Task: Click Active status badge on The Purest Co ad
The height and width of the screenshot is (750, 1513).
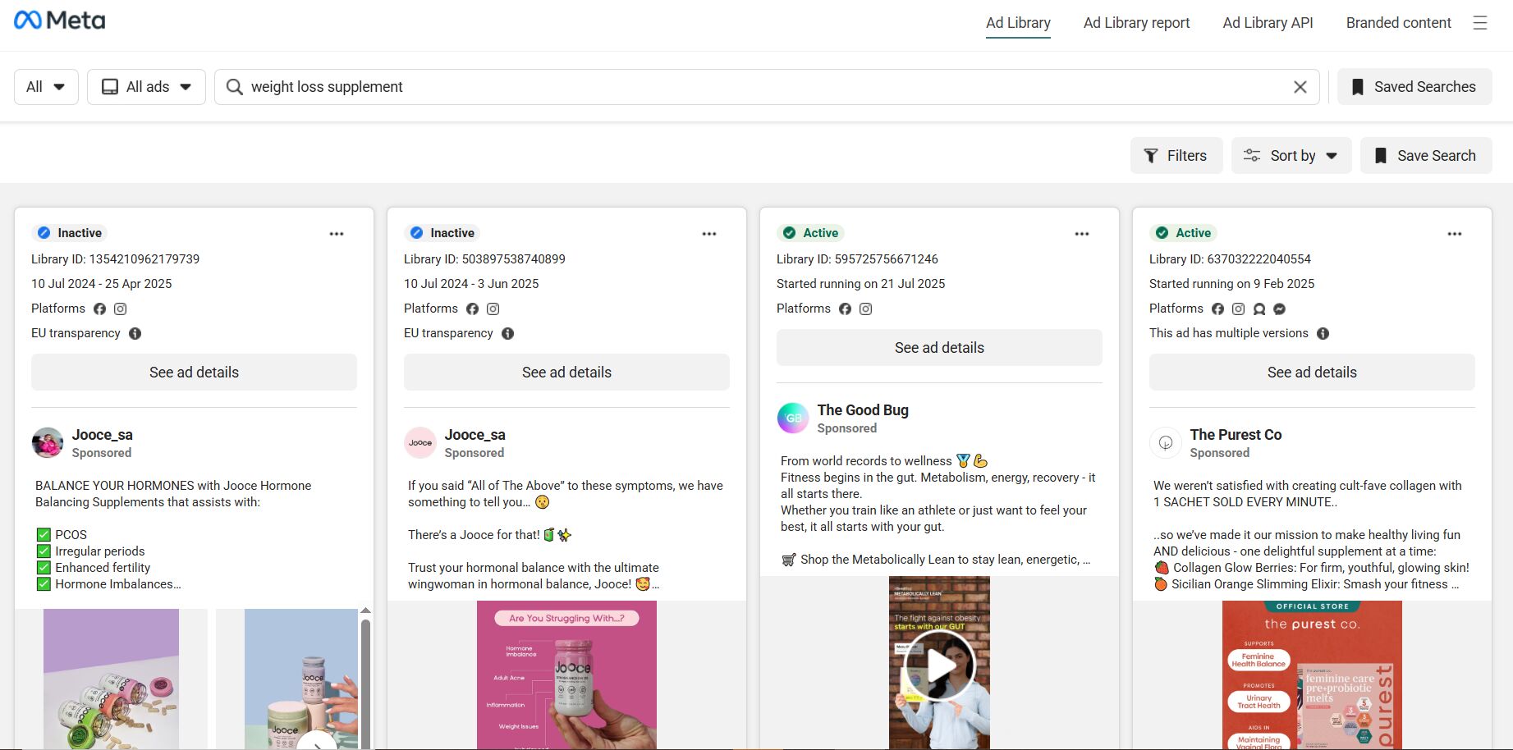Action: pos(1184,233)
